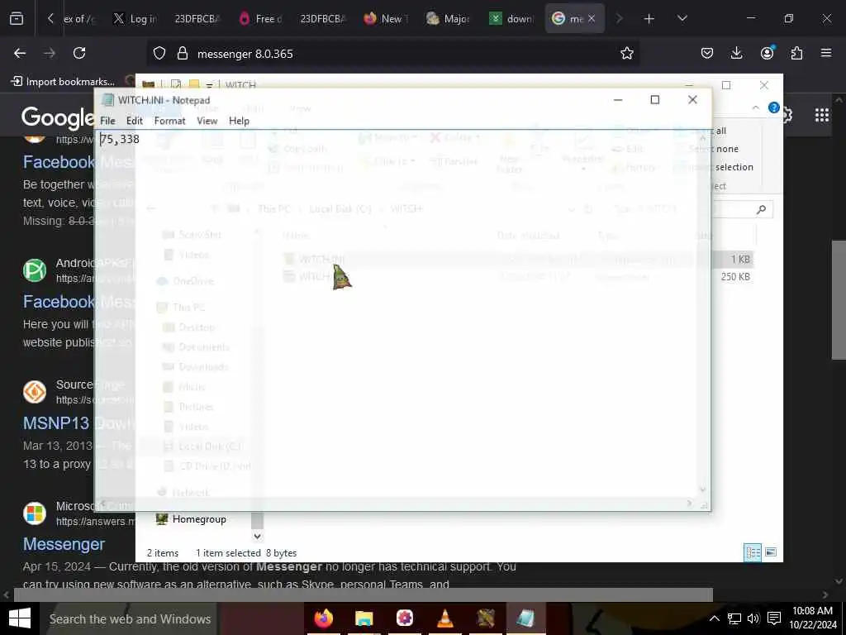Open the File menu in Notepad
The width and height of the screenshot is (846, 635).
(107, 121)
